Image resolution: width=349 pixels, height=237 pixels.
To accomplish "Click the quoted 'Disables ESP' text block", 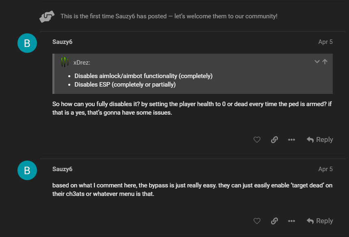I will point(125,85).
